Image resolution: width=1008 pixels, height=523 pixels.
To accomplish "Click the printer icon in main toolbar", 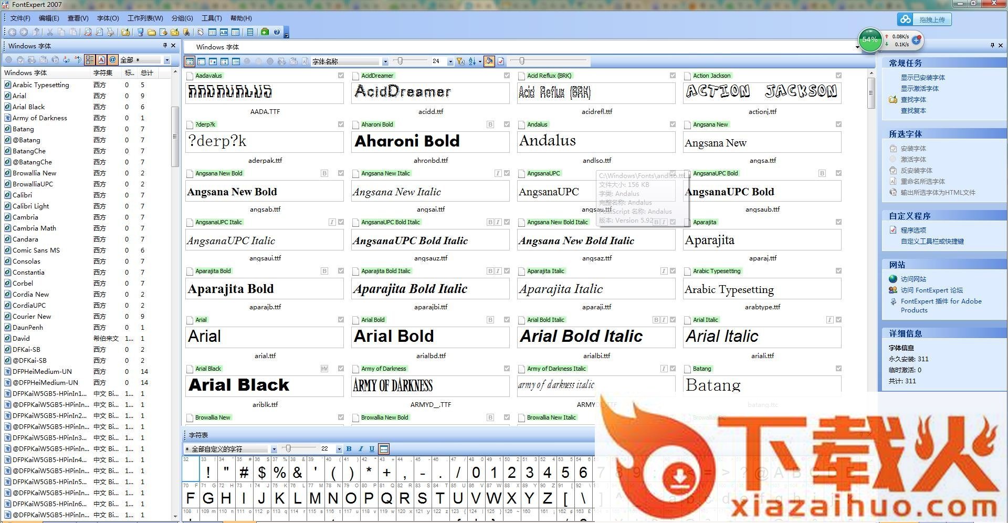I will (110, 32).
